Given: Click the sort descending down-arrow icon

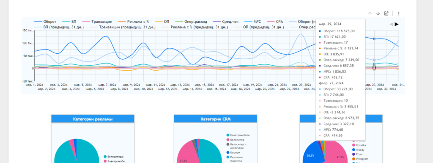Looking at the screenshot, I should (378, 14).
